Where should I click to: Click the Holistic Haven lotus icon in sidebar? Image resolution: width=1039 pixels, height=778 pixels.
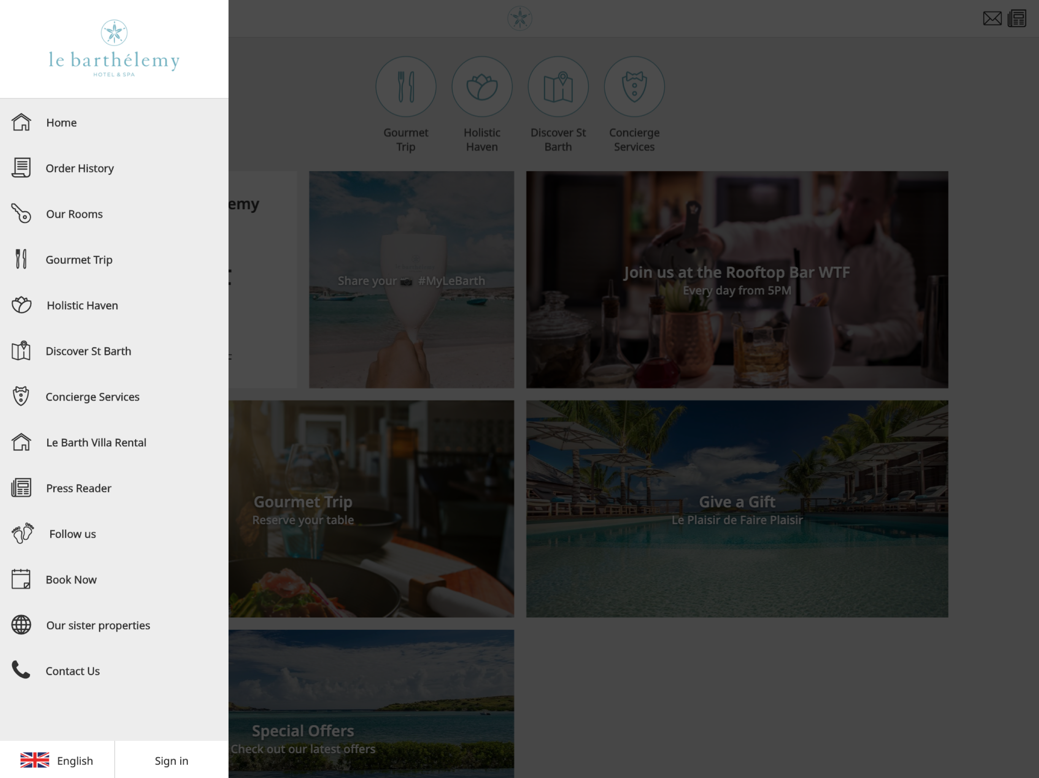[21, 305]
